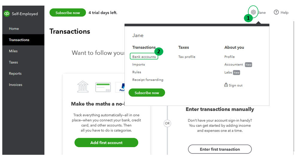Image resolution: width=299 pixels, height=166 pixels.
Task: Open Reports in the sidebar
Action: point(15,74)
